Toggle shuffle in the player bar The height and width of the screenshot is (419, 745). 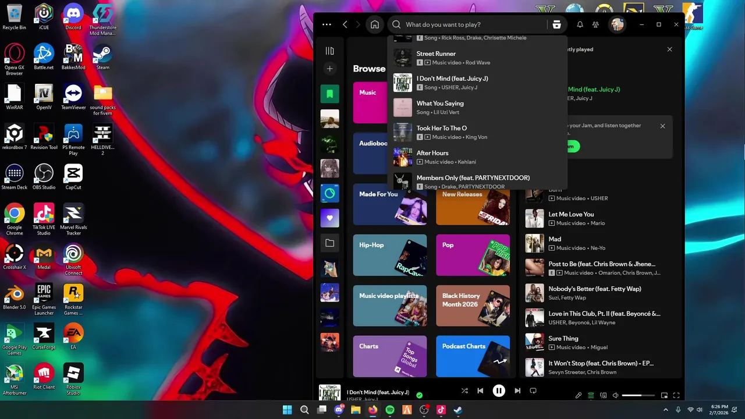464,391
